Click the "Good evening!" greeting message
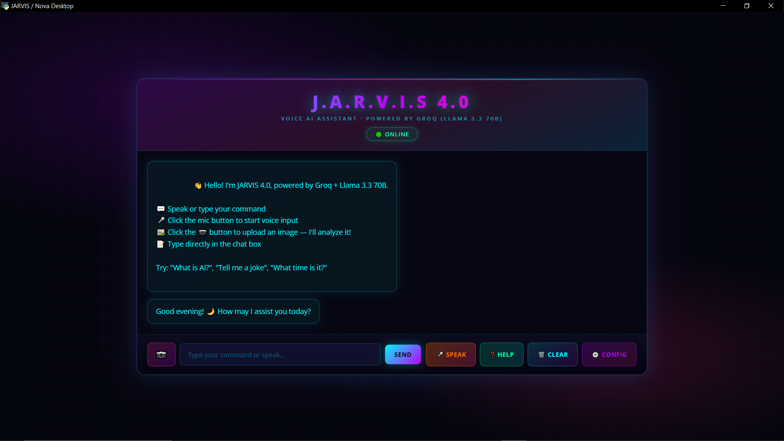Image resolution: width=784 pixels, height=441 pixels. (233, 312)
